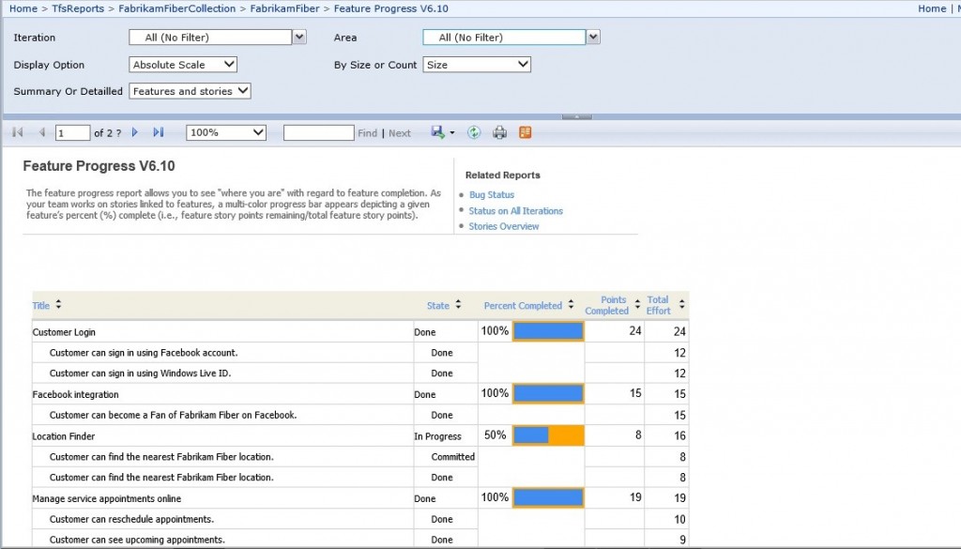Screen dimensions: 961x549
Task: Open Feature Progress V6.10 breadcrumb
Action: click(391, 8)
